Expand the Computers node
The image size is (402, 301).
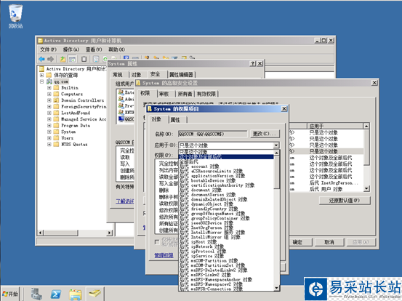click(49, 94)
